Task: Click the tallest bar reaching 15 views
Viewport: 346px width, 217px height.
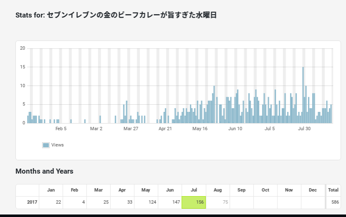Action: pos(303,95)
